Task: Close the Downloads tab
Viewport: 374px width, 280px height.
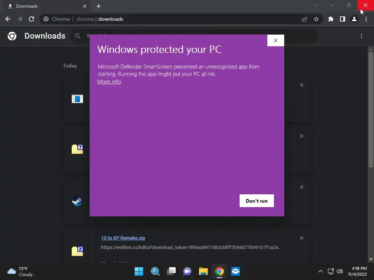Action: pos(85,6)
